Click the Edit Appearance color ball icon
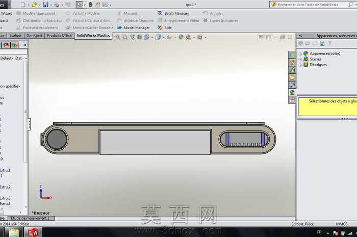The width and height of the screenshot is (357, 237). 181,37
